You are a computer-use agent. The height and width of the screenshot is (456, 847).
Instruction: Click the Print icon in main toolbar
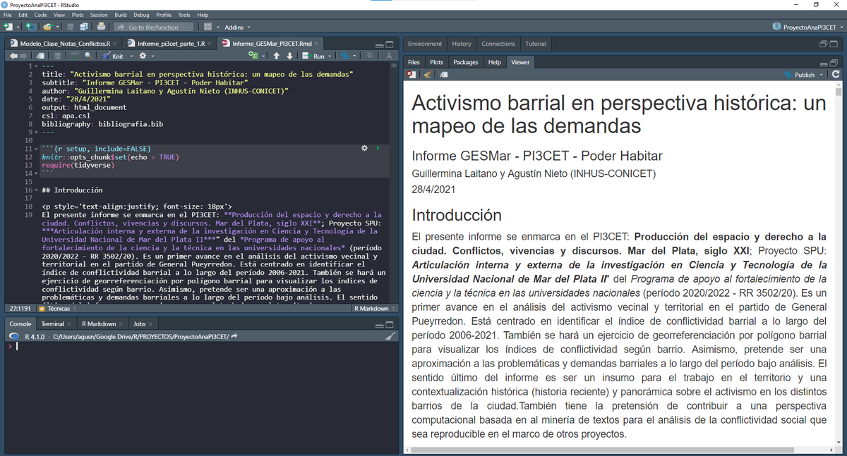(x=101, y=27)
